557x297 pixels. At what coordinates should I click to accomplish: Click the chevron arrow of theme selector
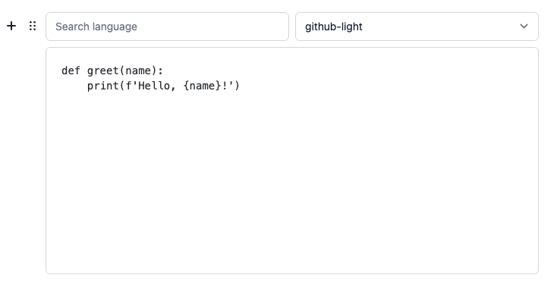tap(524, 27)
